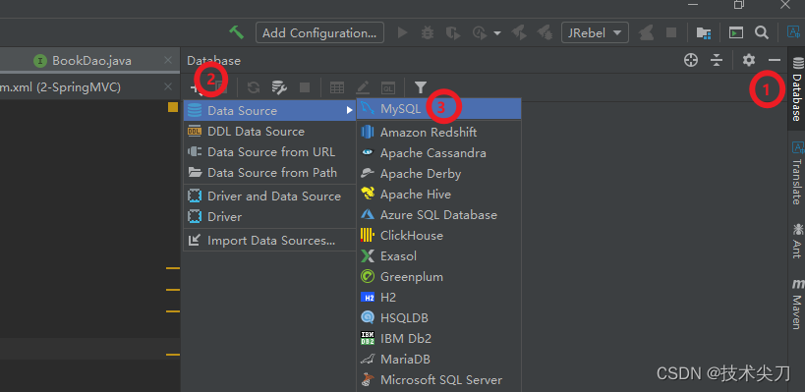
Task: Select Exasol data source
Action: 439,255
